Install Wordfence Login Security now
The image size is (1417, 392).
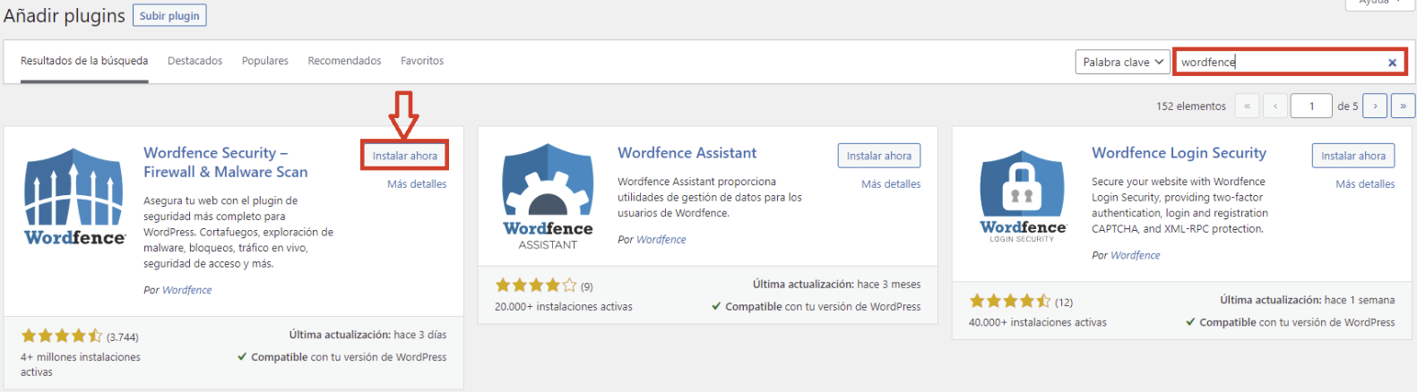pos(1352,156)
